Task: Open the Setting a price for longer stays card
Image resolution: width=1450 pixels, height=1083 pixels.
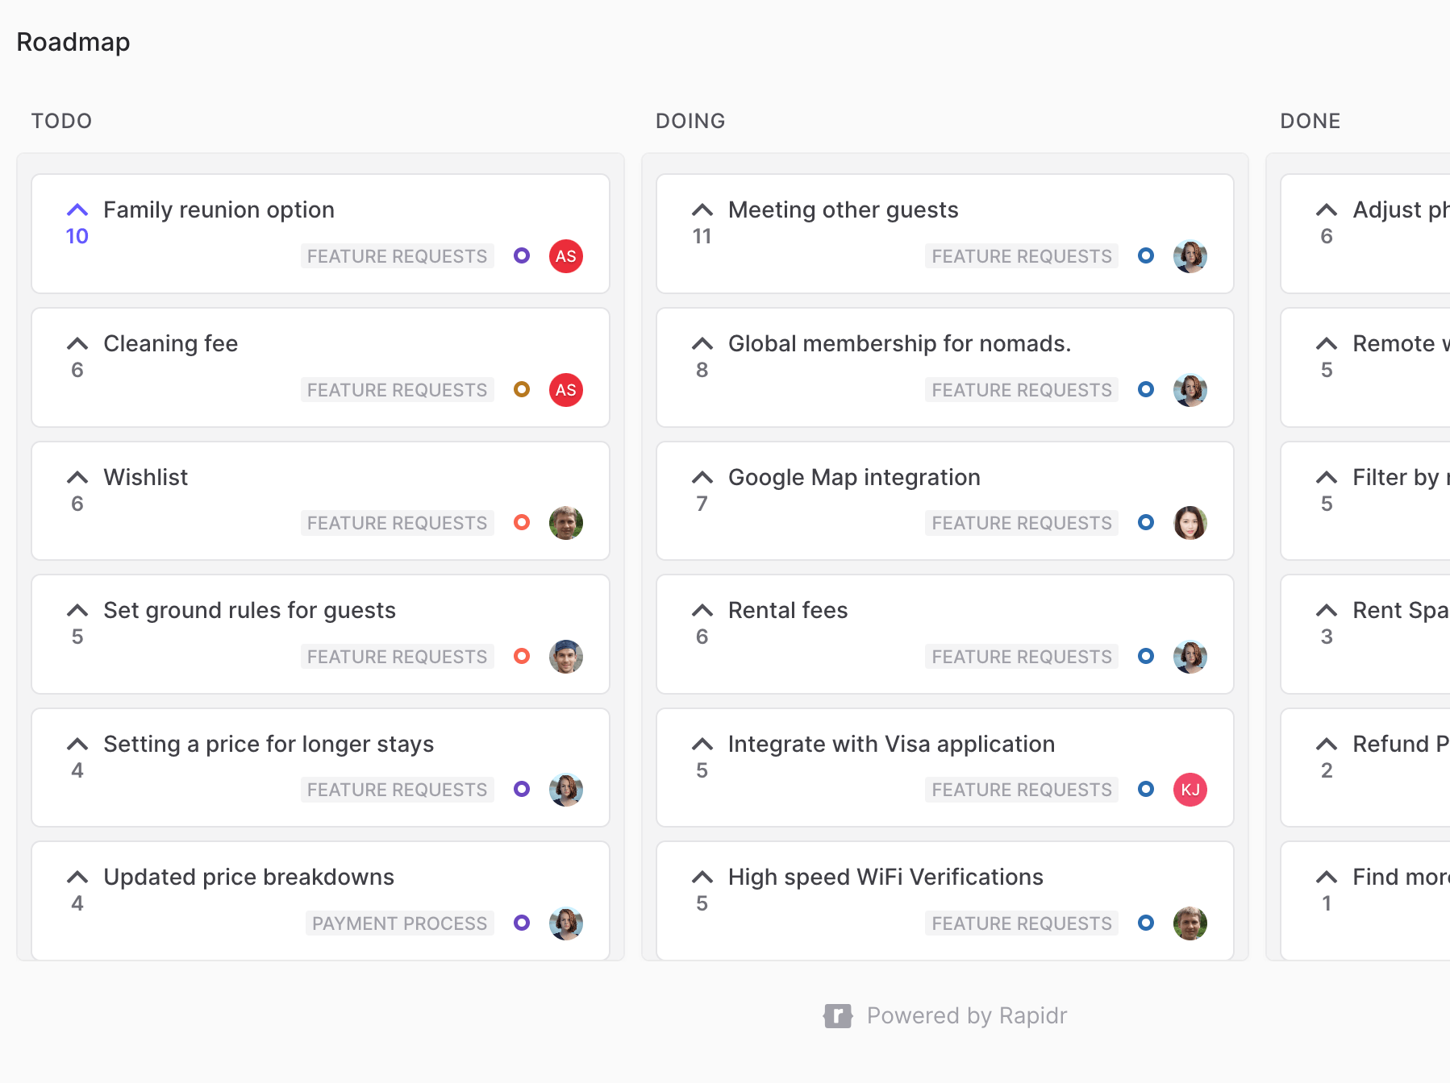Action: click(269, 745)
